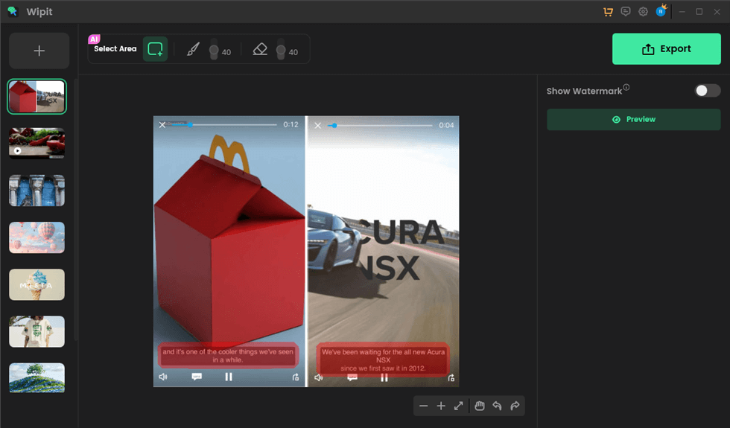The image size is (730, 428).
Task: Open the shopping cart icon
Action: (x=608, y=12)
